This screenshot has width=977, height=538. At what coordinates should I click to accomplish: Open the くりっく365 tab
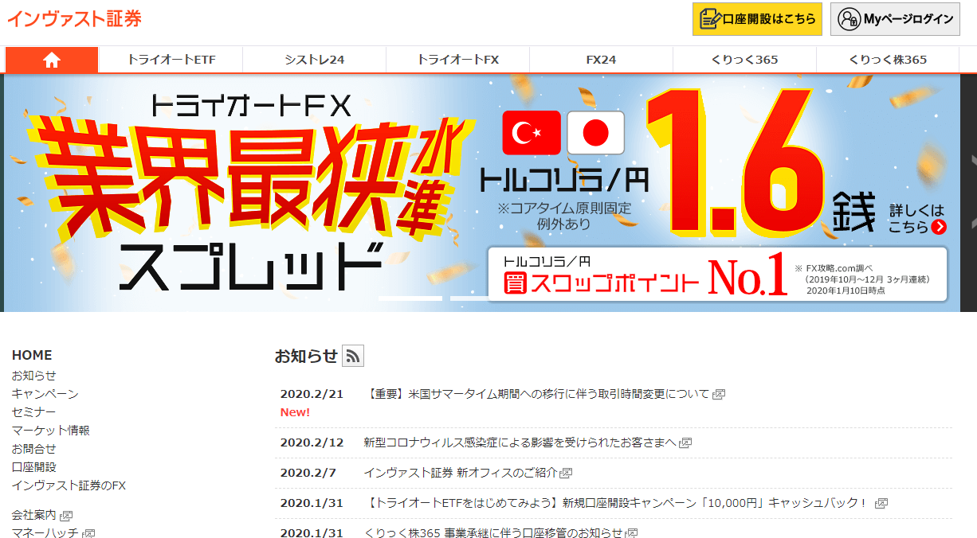pyautogui.click(x=745, y=60)
